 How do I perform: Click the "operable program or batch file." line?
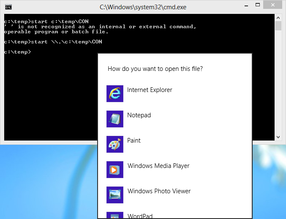tap(56, 32)
